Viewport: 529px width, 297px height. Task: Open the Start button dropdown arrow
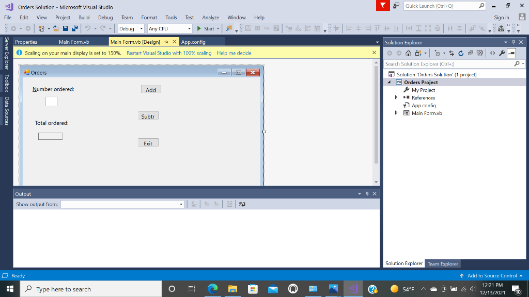tap(218, 29)
